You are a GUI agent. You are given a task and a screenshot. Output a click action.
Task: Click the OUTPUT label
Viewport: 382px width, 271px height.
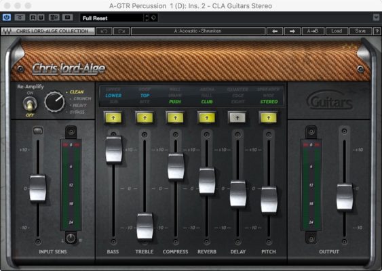click(x=329, y=252)
